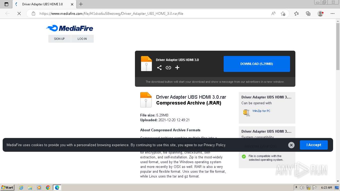340x191 pixels.
Task: Click the Start button
Action: (7, 188)
